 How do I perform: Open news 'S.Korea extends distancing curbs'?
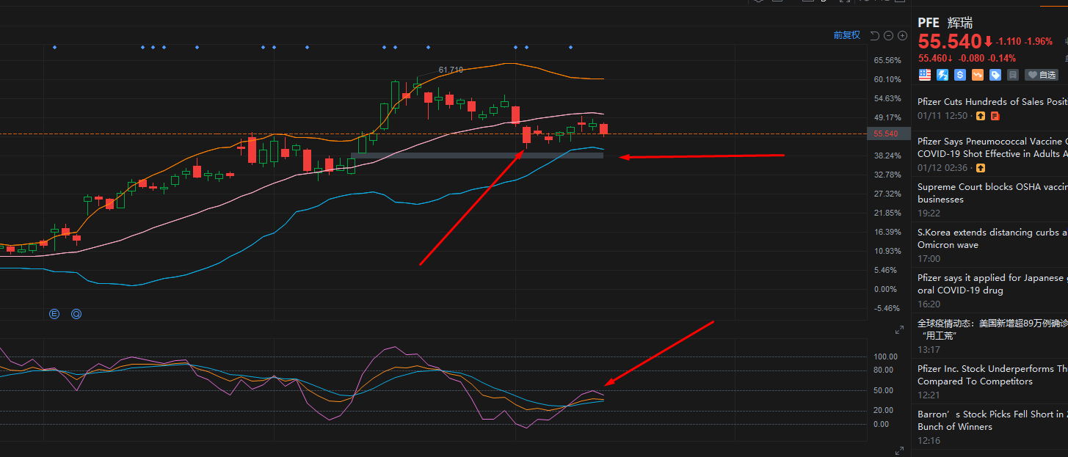(x=992, y=238)
